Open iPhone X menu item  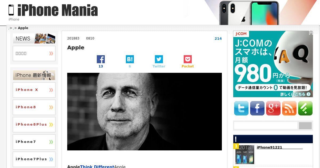coord(34,90)
